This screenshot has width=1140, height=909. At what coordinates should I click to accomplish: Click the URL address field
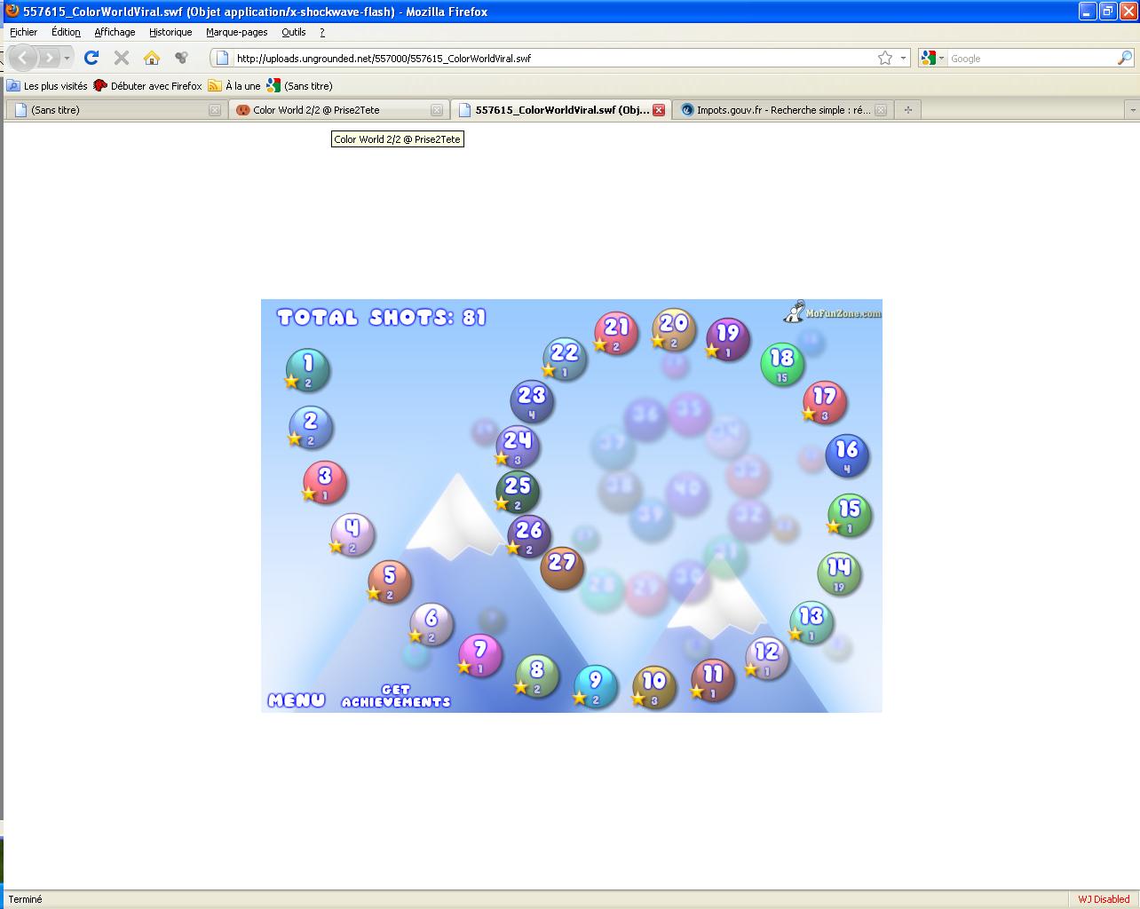click(550, 58)
